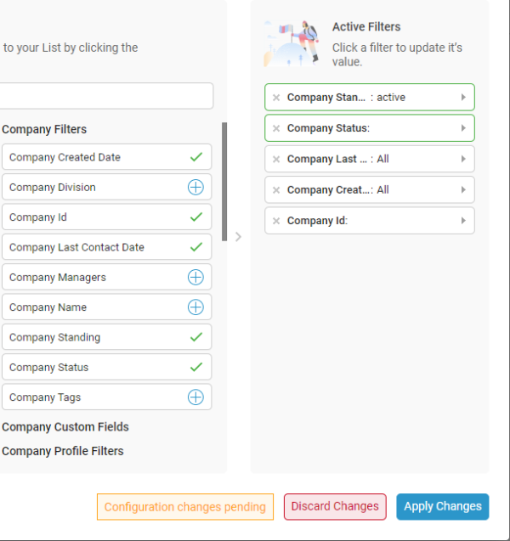Expand the Company Custom Fields section

65,427
